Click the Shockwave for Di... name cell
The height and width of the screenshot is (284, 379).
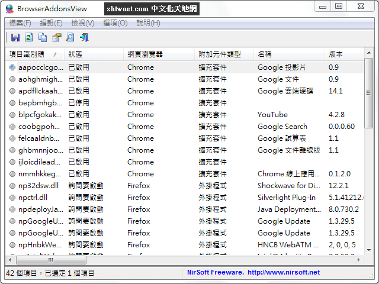289,186
